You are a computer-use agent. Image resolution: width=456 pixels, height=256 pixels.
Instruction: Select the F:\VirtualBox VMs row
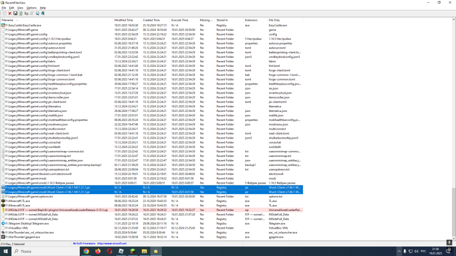[x=151, y=228]
